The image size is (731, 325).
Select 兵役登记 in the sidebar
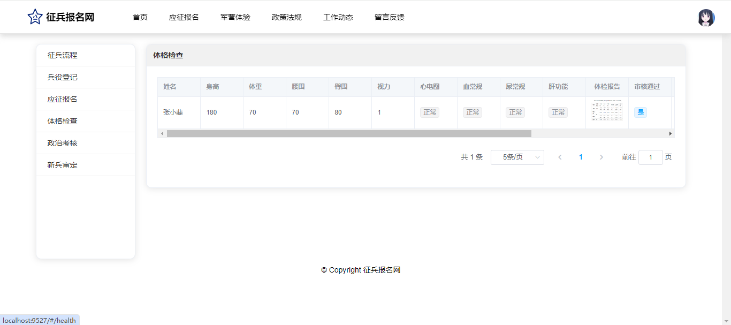tap(86, 77)
